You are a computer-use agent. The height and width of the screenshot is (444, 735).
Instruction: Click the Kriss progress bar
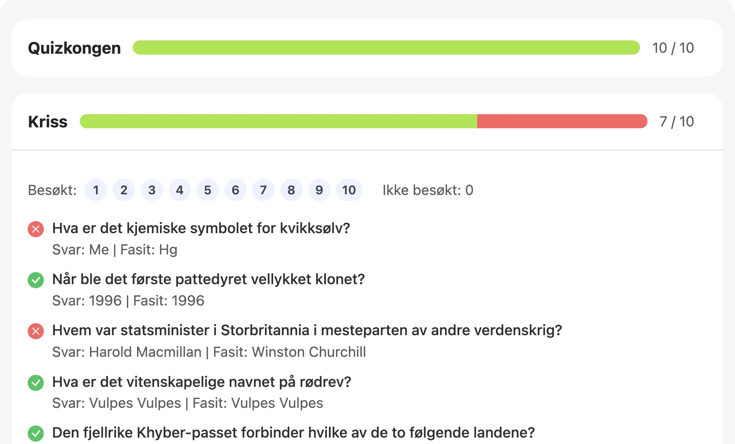pos(362,122)
